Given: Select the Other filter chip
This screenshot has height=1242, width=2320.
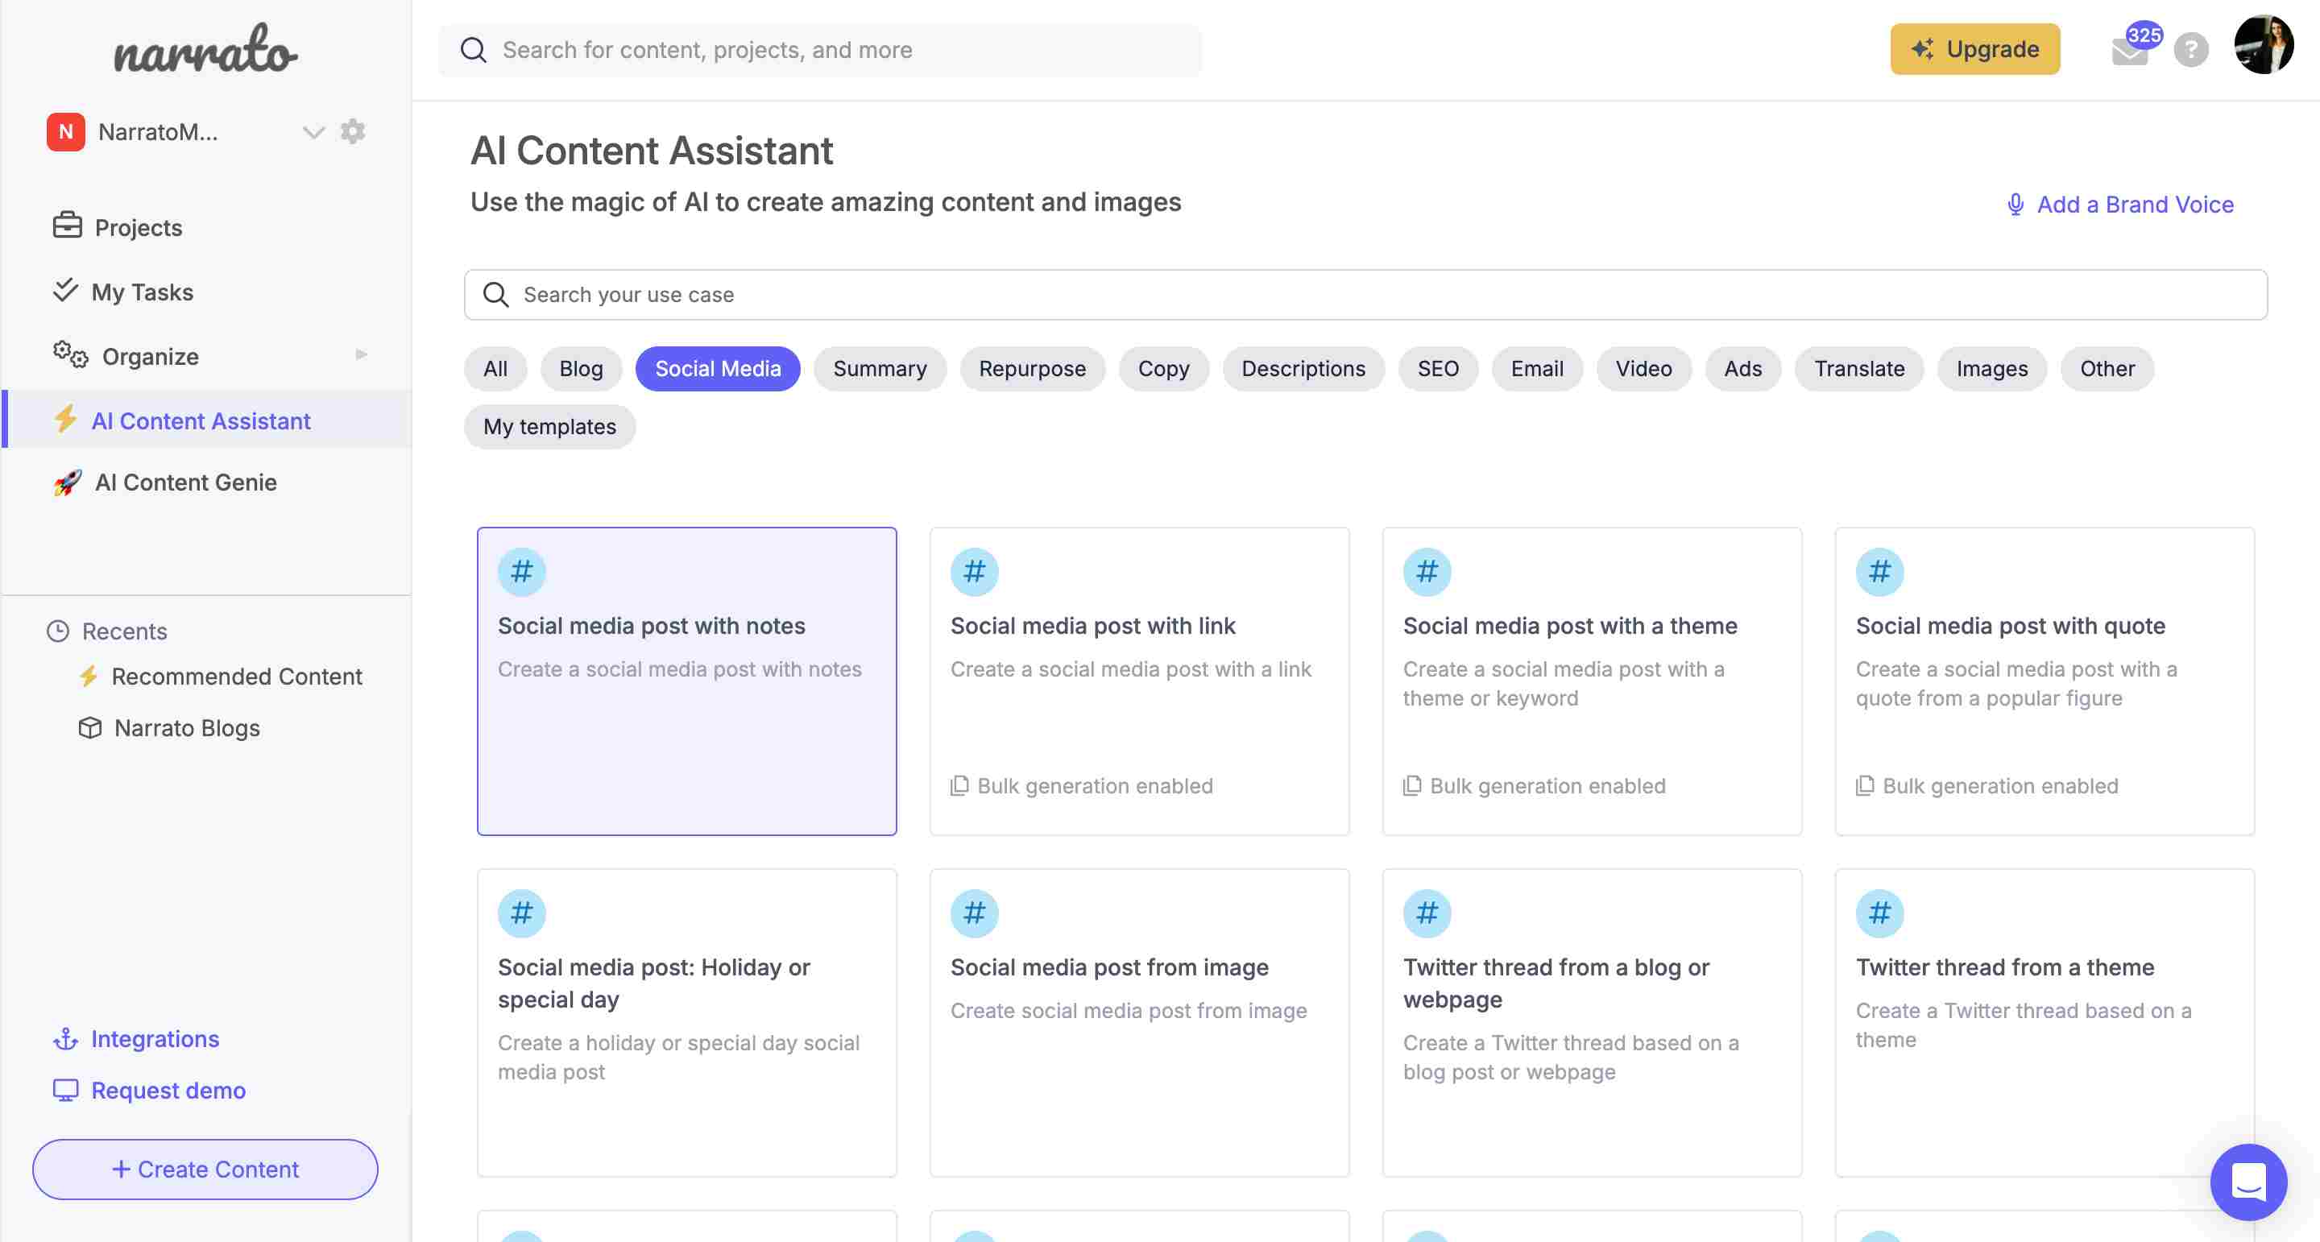Looking at the screenshot, I should tap(2107, 368).
